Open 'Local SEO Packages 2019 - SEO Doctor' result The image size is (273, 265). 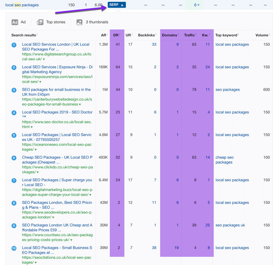[57, 112]
